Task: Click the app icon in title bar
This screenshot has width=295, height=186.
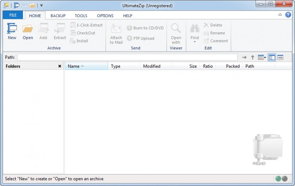Action: pyautogui.click(x=6, y=5)
